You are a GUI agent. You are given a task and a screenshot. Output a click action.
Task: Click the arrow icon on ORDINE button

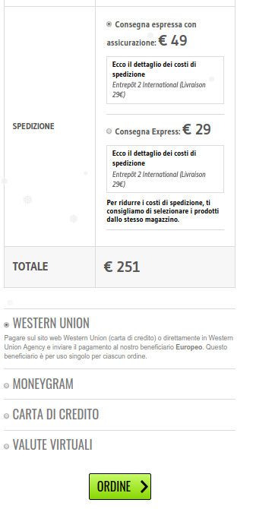point(144,486)
